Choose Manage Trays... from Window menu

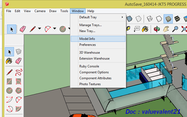tap(98, 25)
